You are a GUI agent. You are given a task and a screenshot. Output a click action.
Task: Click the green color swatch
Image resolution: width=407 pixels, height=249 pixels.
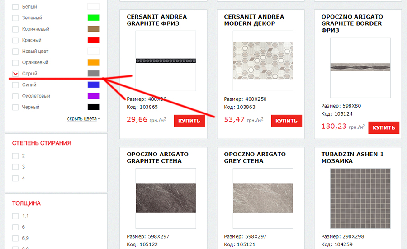(94, 18)
